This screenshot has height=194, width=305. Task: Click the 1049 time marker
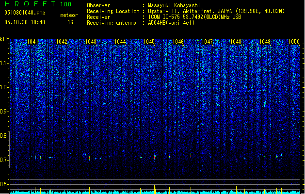[x=265, y=42]
